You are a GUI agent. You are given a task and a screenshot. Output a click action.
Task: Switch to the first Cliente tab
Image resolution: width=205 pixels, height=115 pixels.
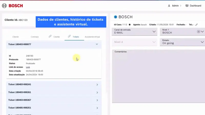(15, 37)
